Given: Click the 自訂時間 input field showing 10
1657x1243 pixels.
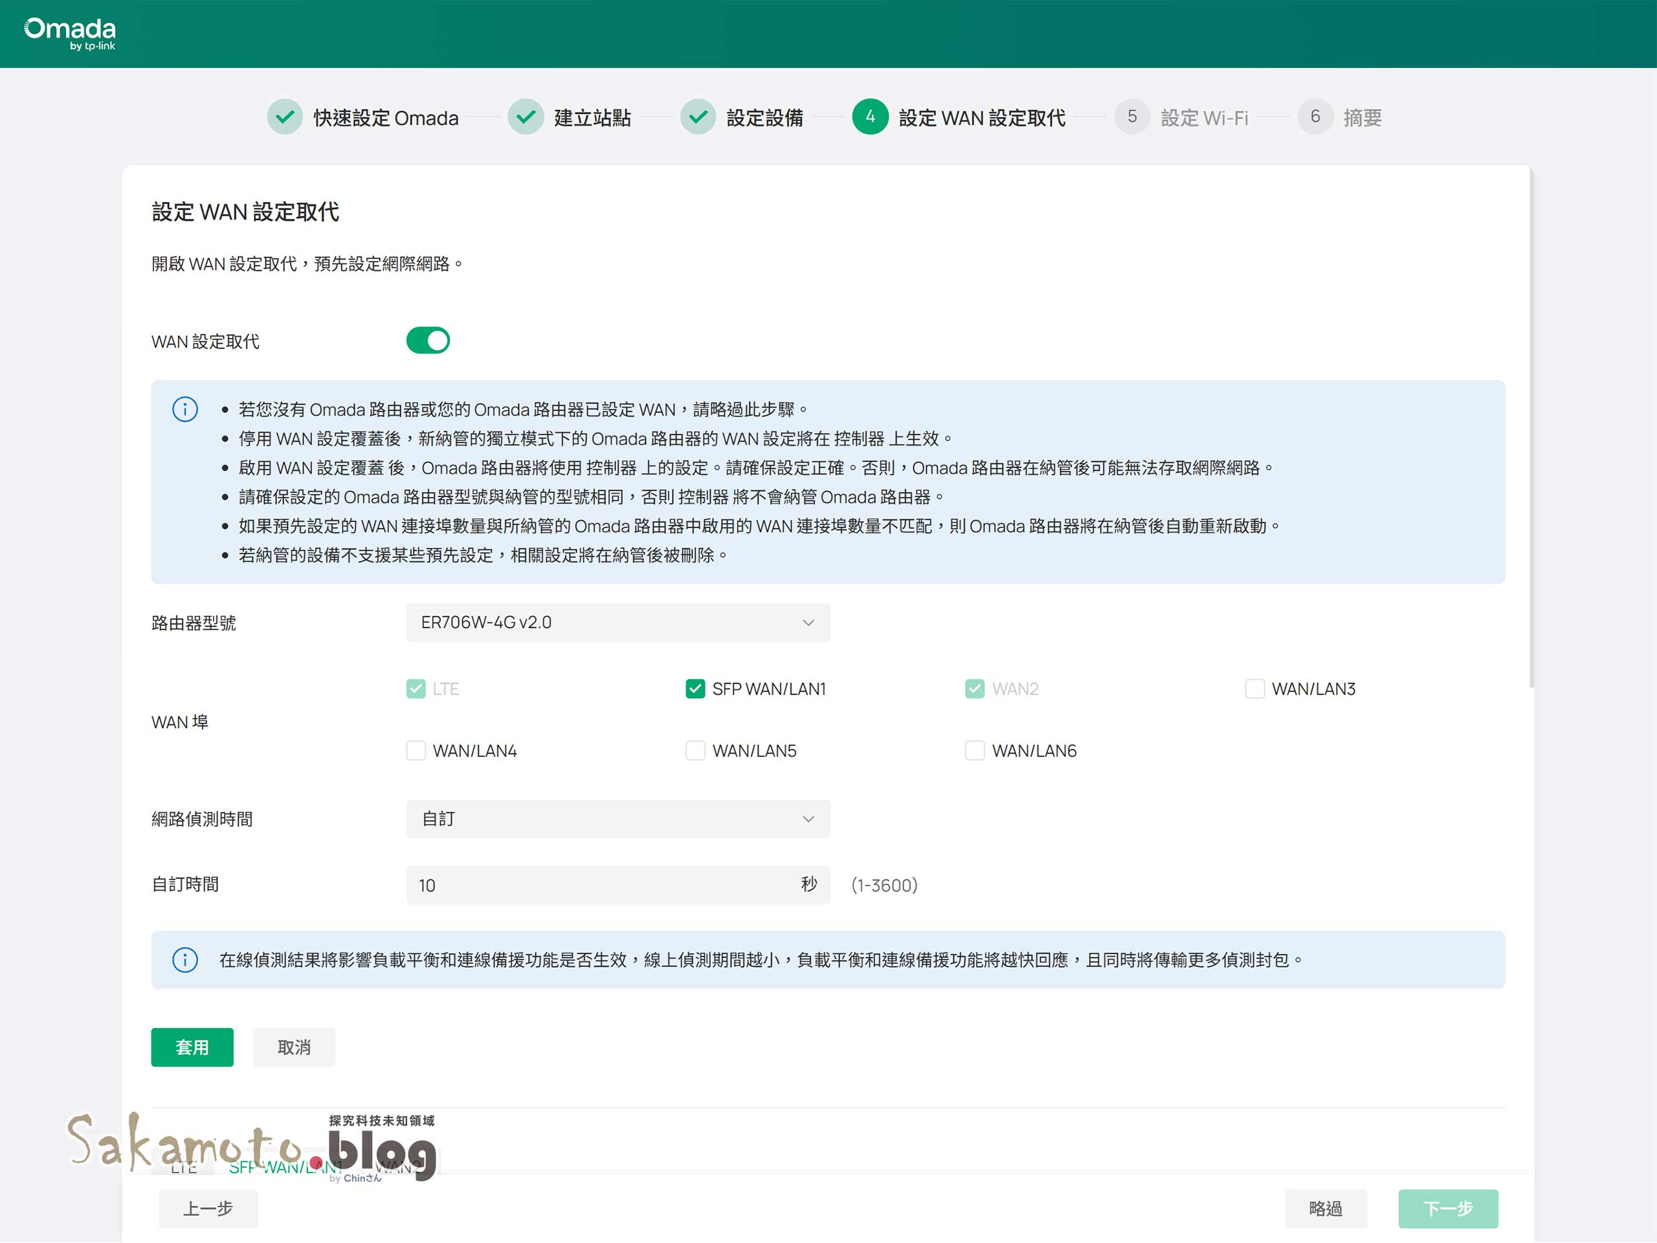Looking at the screenshot, I should tap(618, 885).
